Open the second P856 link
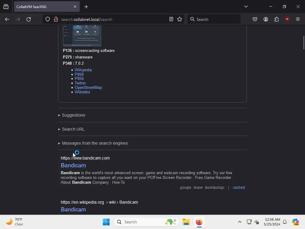Screen dimensions: 305x229 (79, 79)
